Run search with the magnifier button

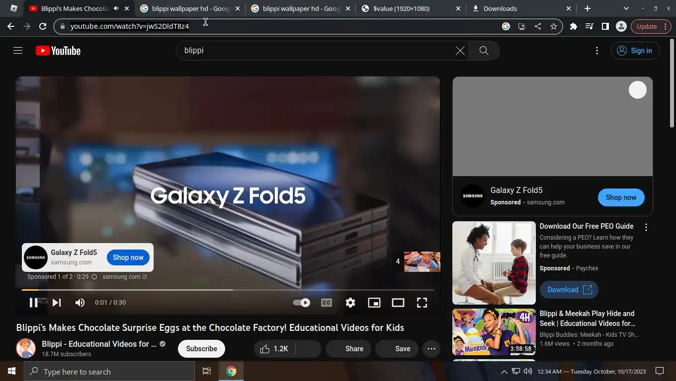point(484,51)
